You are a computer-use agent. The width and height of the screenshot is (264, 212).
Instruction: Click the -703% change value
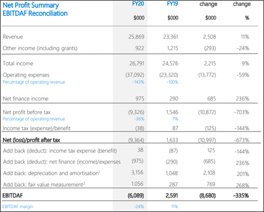(241, 112)
